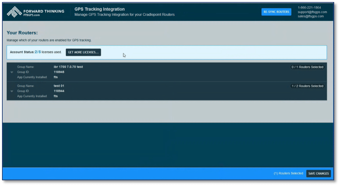Click the fts app label for group 118945
341x187 pixels.
point(56,77)
